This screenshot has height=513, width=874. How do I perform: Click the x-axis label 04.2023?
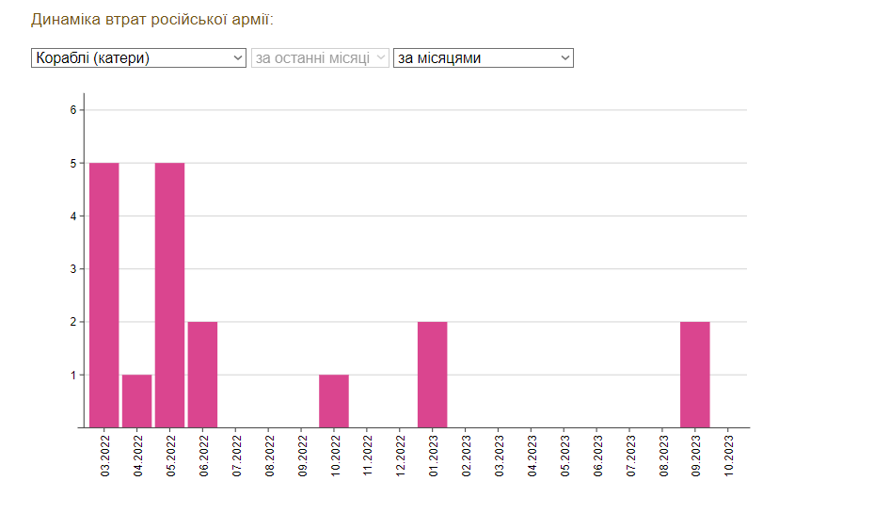coord(532,457)
